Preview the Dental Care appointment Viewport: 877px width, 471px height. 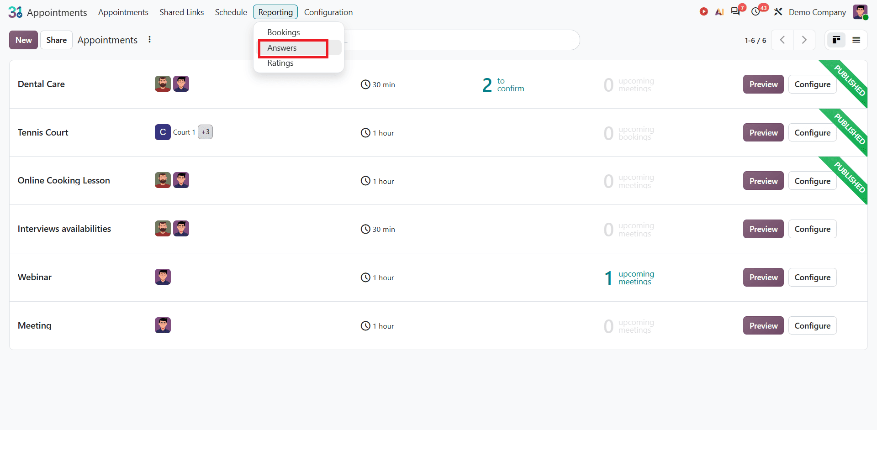763,84
